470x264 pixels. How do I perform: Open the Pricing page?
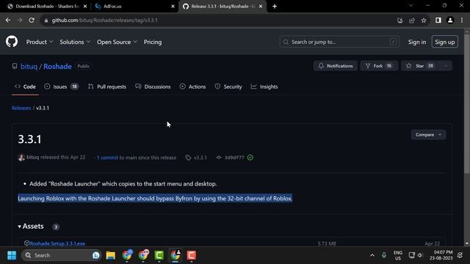click(x=153, y=42)
